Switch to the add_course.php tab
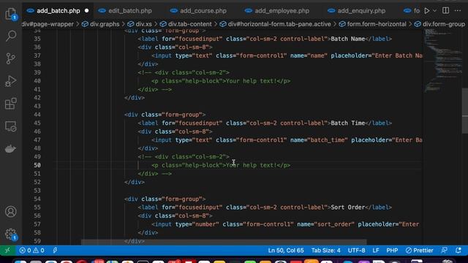The width and height of the screenshot is (468, 263). (203, 11)
